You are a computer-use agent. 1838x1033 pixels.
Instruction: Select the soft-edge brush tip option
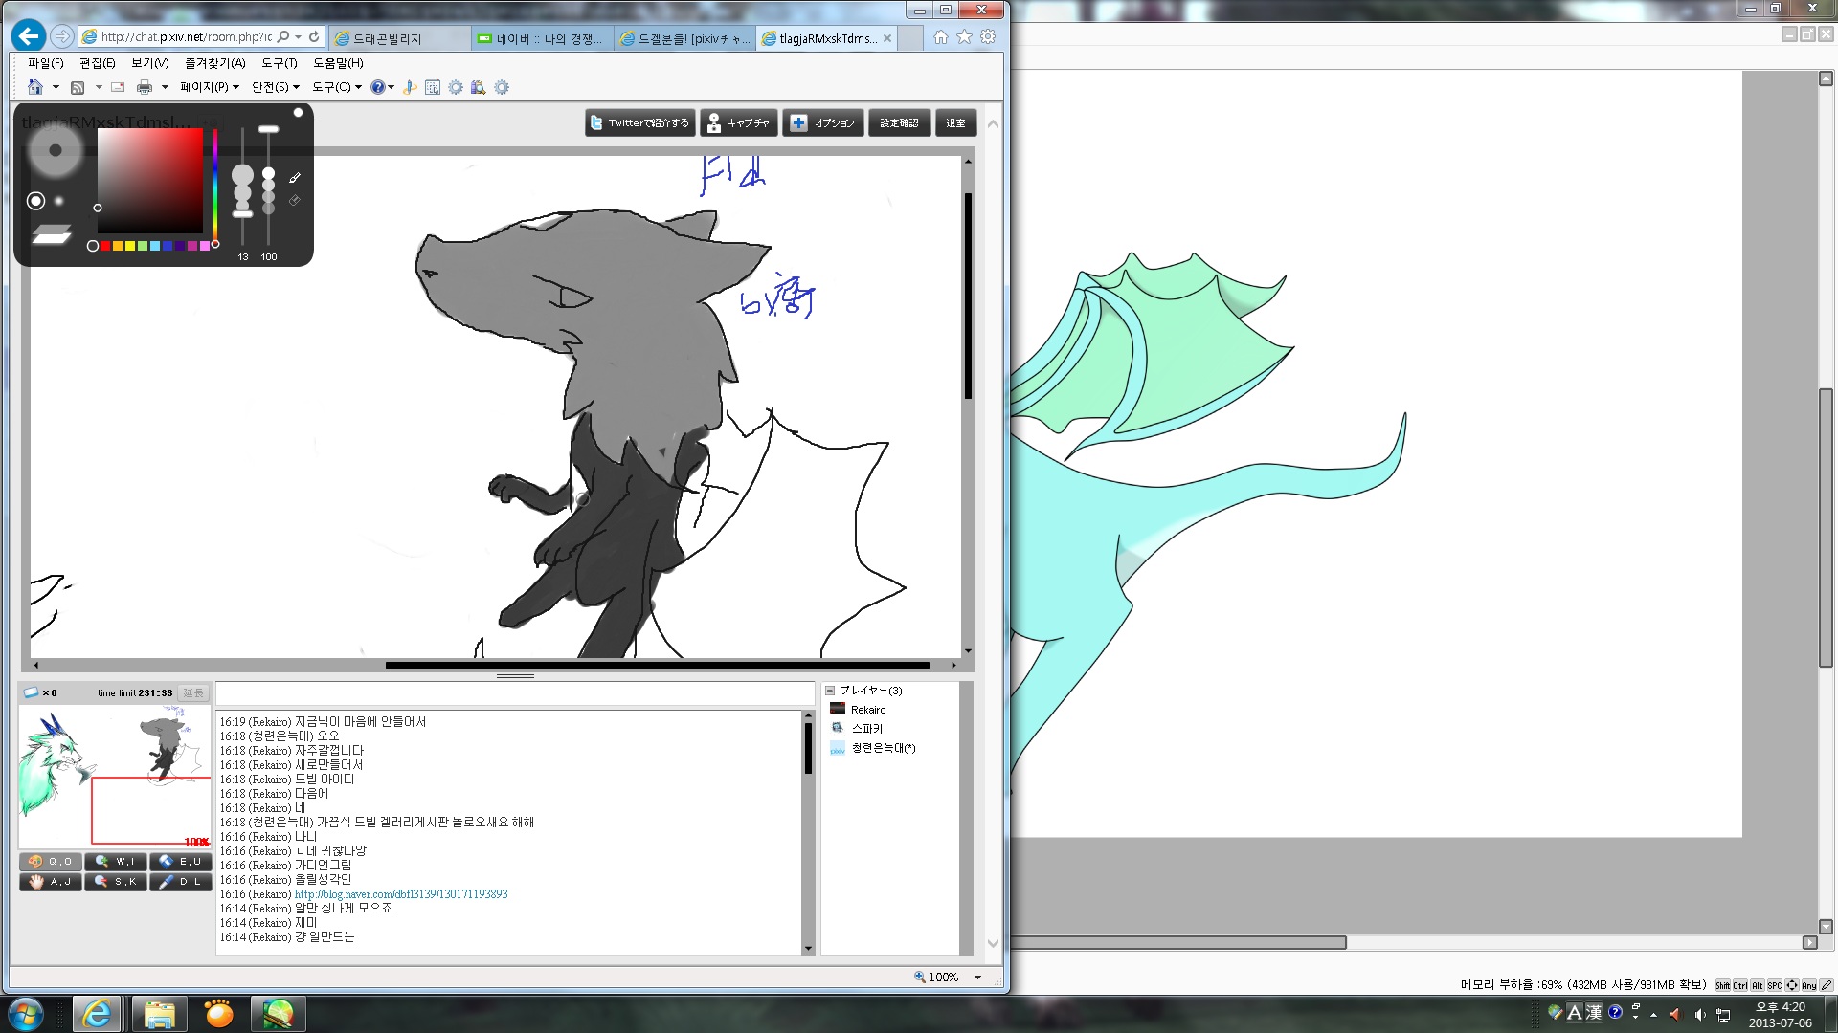(x=59, y=201)
